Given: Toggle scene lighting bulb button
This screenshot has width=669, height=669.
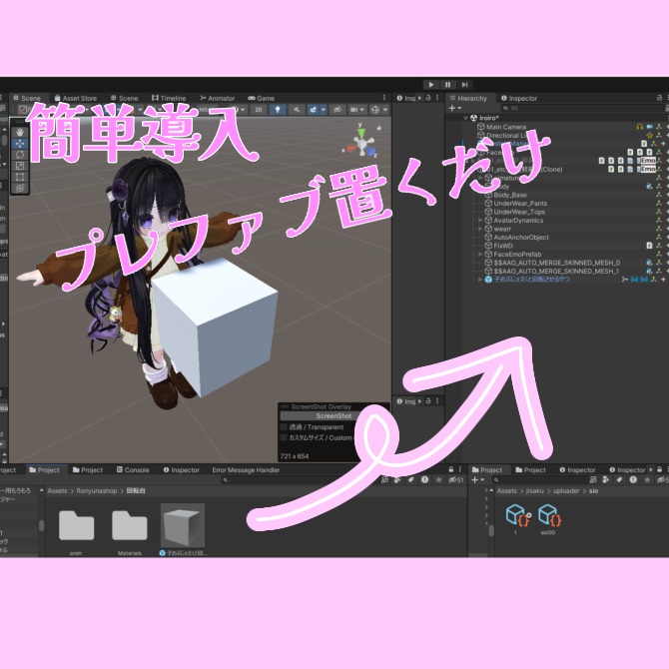Looking at the screenshot, I should [x=278, y=110].
